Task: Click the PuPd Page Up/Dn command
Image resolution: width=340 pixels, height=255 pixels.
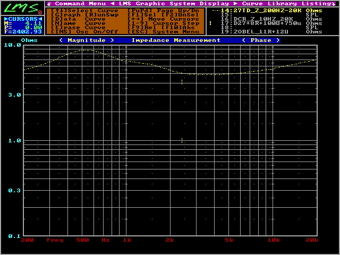Action: [163, 11]
